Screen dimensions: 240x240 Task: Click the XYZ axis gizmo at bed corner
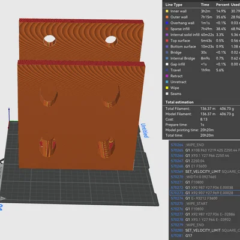9,118
